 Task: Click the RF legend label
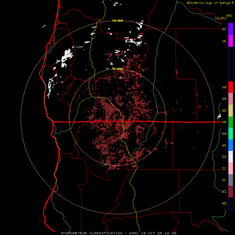[x=224, y=29]
